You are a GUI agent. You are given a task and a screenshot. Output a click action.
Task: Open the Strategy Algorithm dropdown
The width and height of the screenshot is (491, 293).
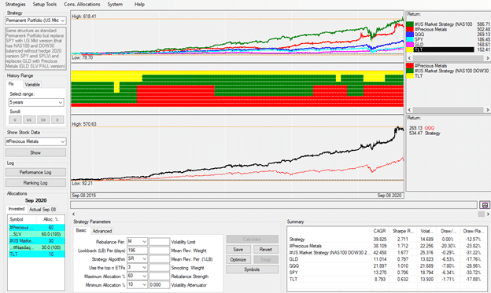137,259
